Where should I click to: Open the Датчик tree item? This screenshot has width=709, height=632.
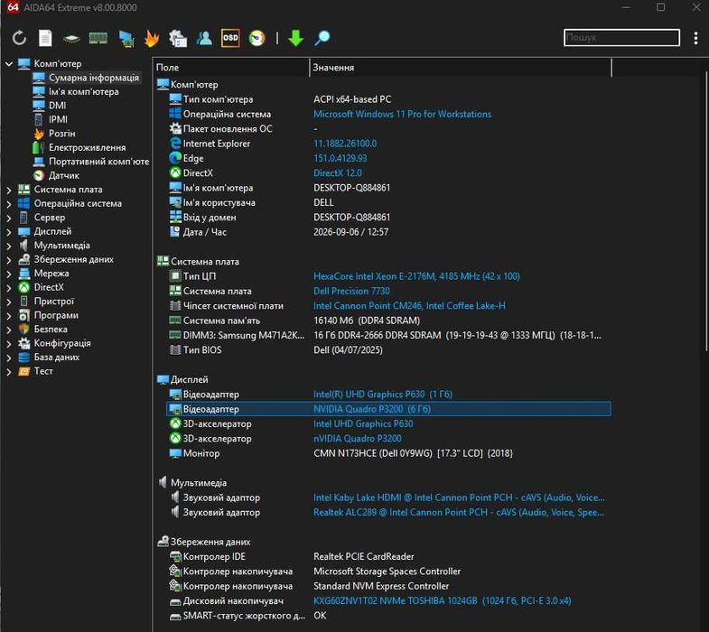(x=64, y=175)
